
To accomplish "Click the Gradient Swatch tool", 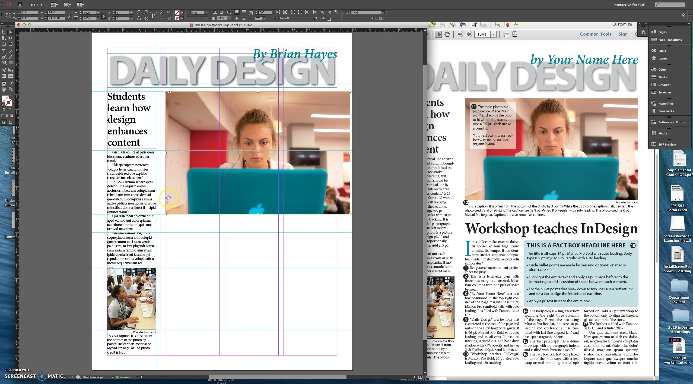I will pyautogui.click(x=4, y=76).
